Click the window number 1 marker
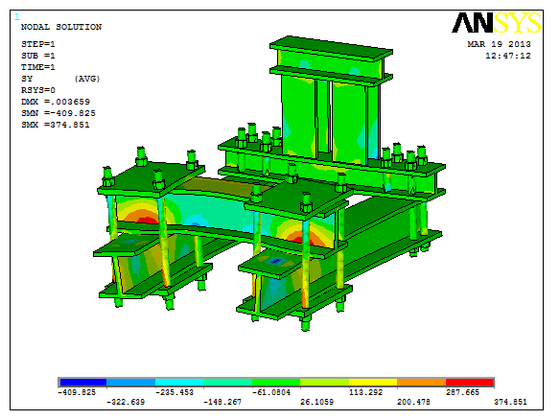Viewport: 560px width, 420px height. pyautogui.click(x=17, y=16)
